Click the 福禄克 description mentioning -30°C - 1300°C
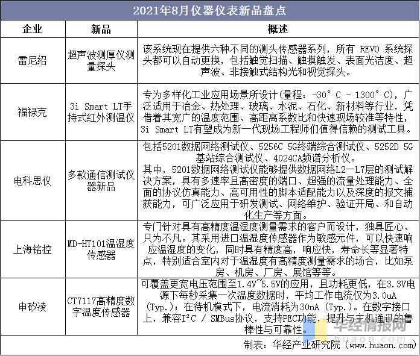Viewport: 420px width, 356px height. 278,112
